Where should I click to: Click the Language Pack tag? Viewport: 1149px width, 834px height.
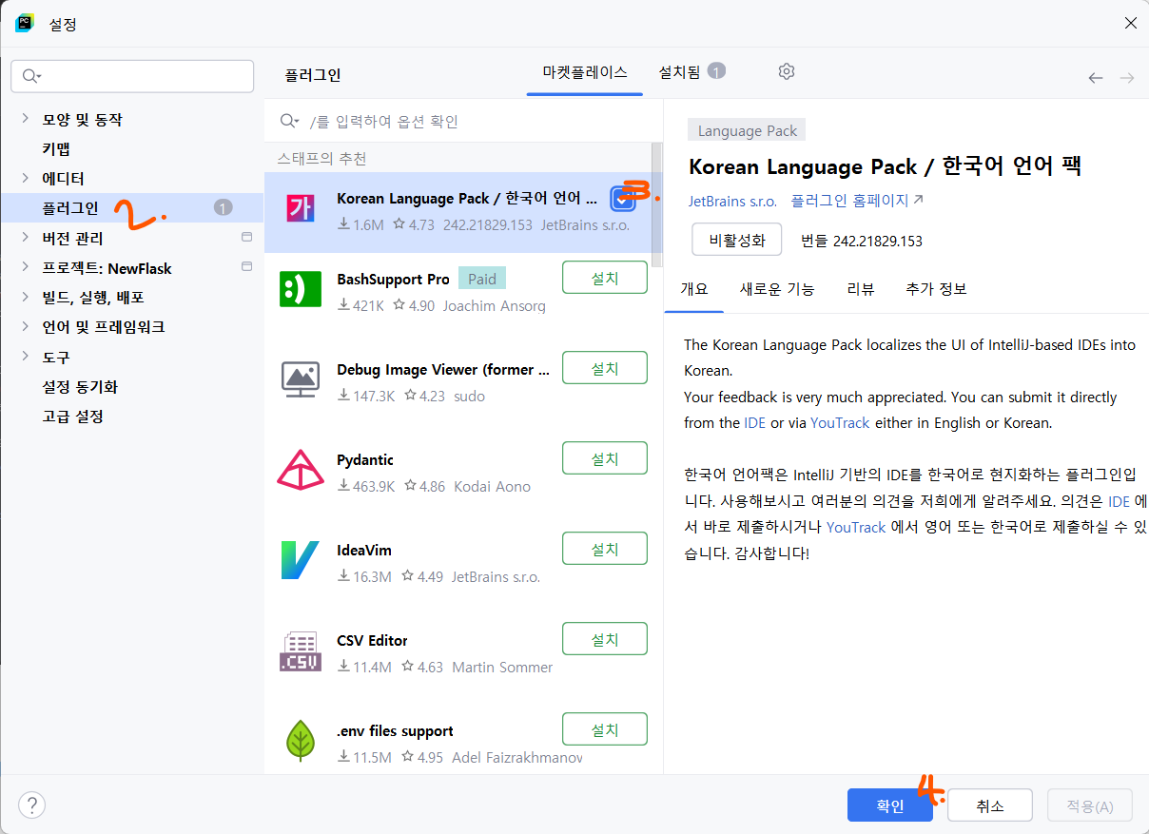coord(748,131)
